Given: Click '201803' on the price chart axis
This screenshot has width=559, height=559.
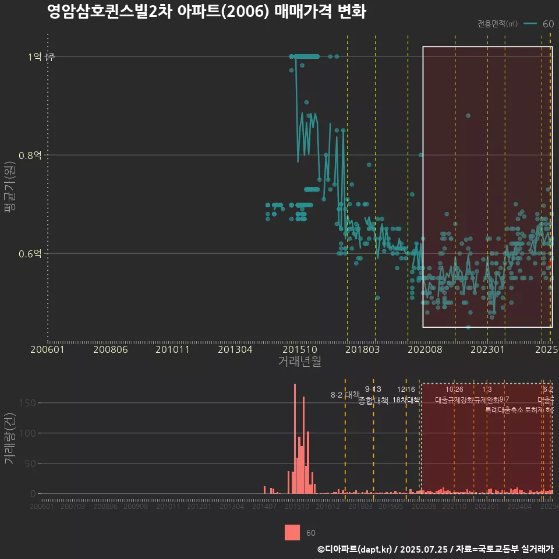Looking at the screenshot, I should click(x=363, y=349).
